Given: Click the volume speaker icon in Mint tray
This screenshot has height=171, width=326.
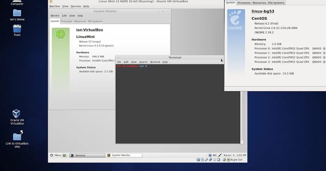Looking at the screenshot, I should 215,155.
